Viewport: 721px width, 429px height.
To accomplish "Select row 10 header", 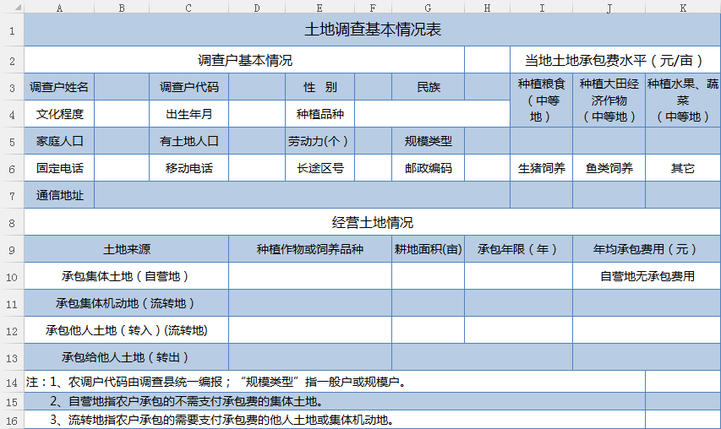I will coord(12,276).
